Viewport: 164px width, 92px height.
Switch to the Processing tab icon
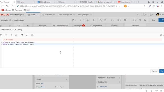[x=19, y=26]
